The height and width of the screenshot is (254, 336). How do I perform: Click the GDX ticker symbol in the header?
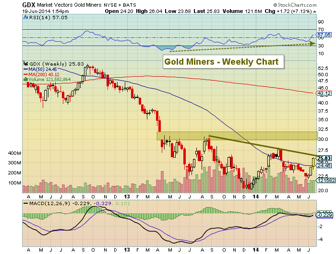click(x=29, y=5)
